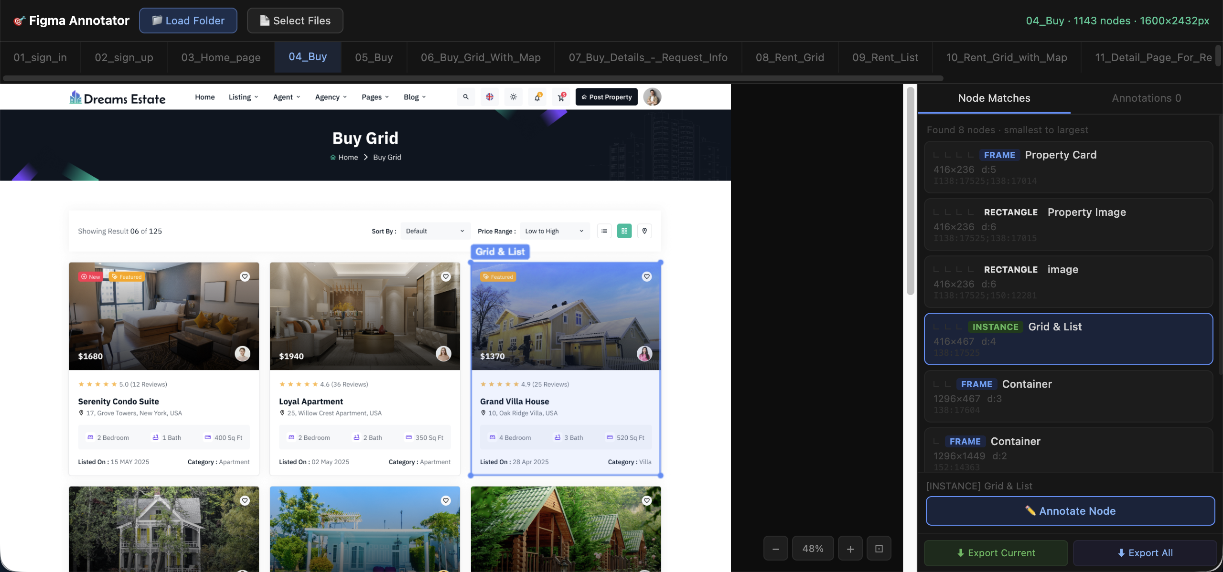Expand the Pages menu
This screenshot has width=1223, height=572.
click(x=375, y=97)
